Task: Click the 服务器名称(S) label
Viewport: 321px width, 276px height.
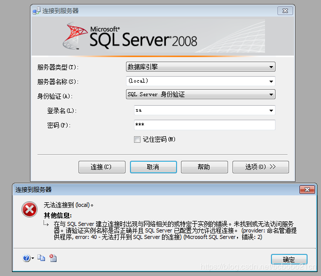Action: tap(58, 82)
